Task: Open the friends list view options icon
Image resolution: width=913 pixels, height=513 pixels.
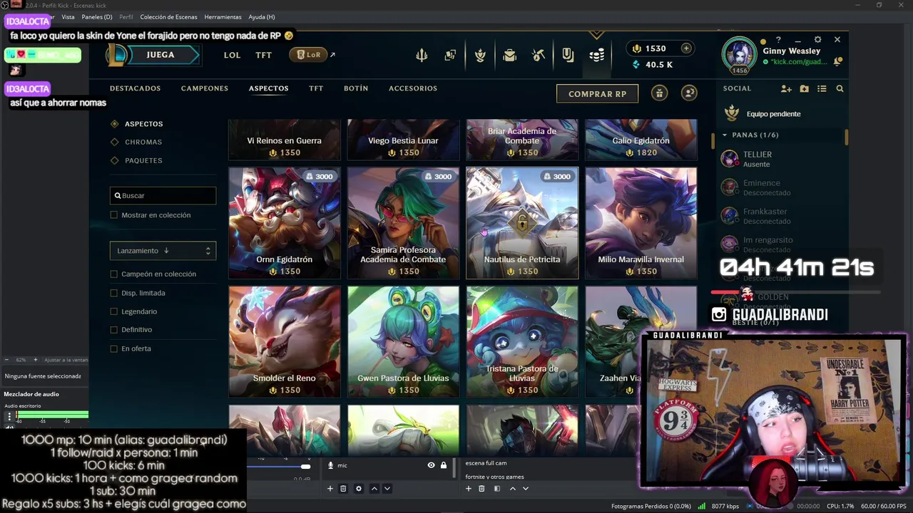Action: pos(822,88)
